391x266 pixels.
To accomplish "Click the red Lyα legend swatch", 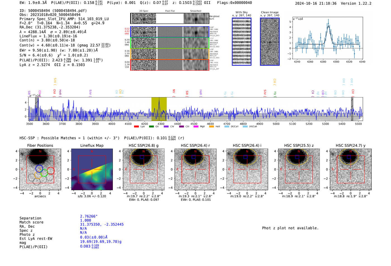I will [136, 126].
